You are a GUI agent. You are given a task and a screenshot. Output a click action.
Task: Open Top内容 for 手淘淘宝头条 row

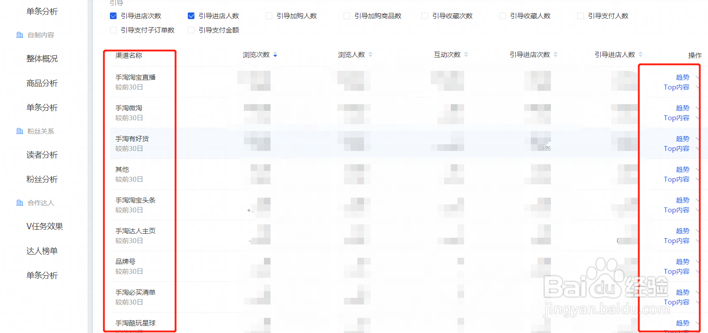(x=676, y=210)
